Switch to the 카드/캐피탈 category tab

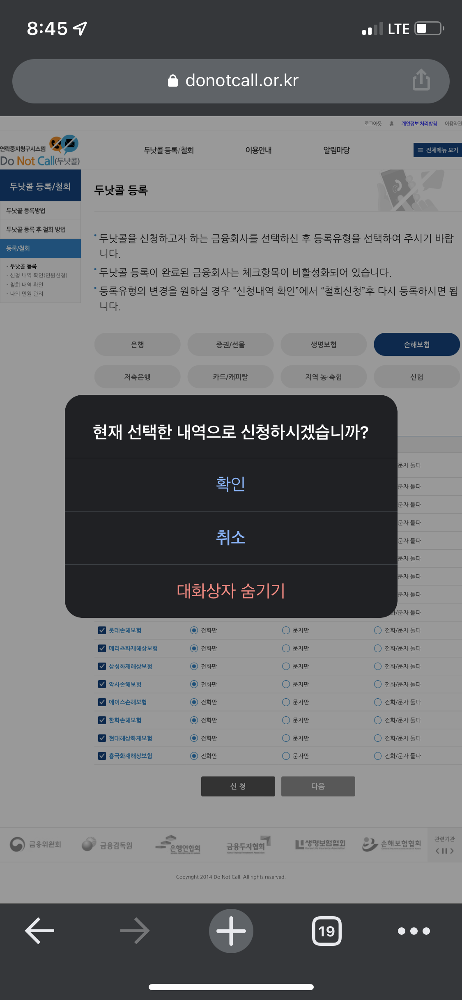pyautogui.click(x=230, y=377)
